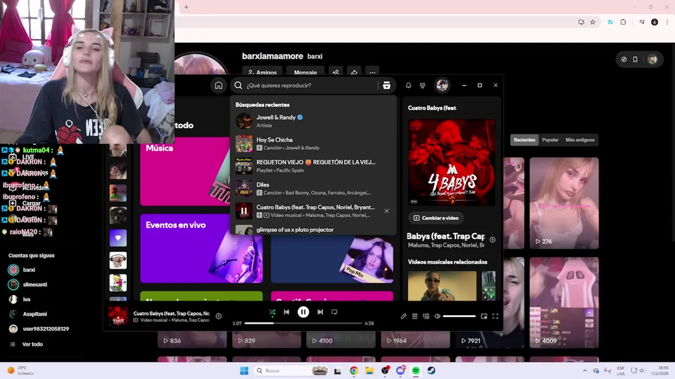Click Ver todo under followed accounts
The width and height of the screenshot is (675, 379).
(x=32, y=344)
